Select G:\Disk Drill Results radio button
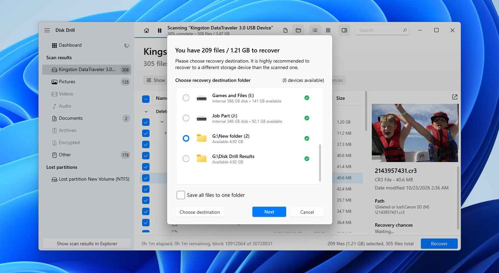This screenshot has width=499, height=273. pos(186,159)
